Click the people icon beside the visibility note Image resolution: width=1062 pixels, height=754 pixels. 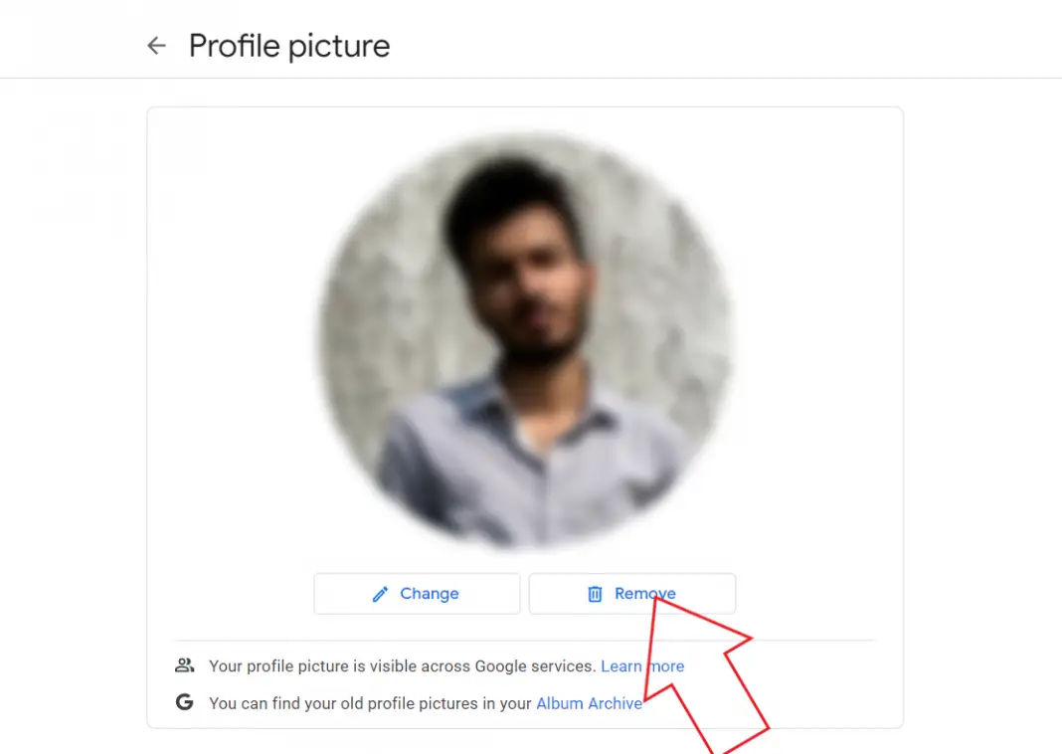click(x=185, y=665)
